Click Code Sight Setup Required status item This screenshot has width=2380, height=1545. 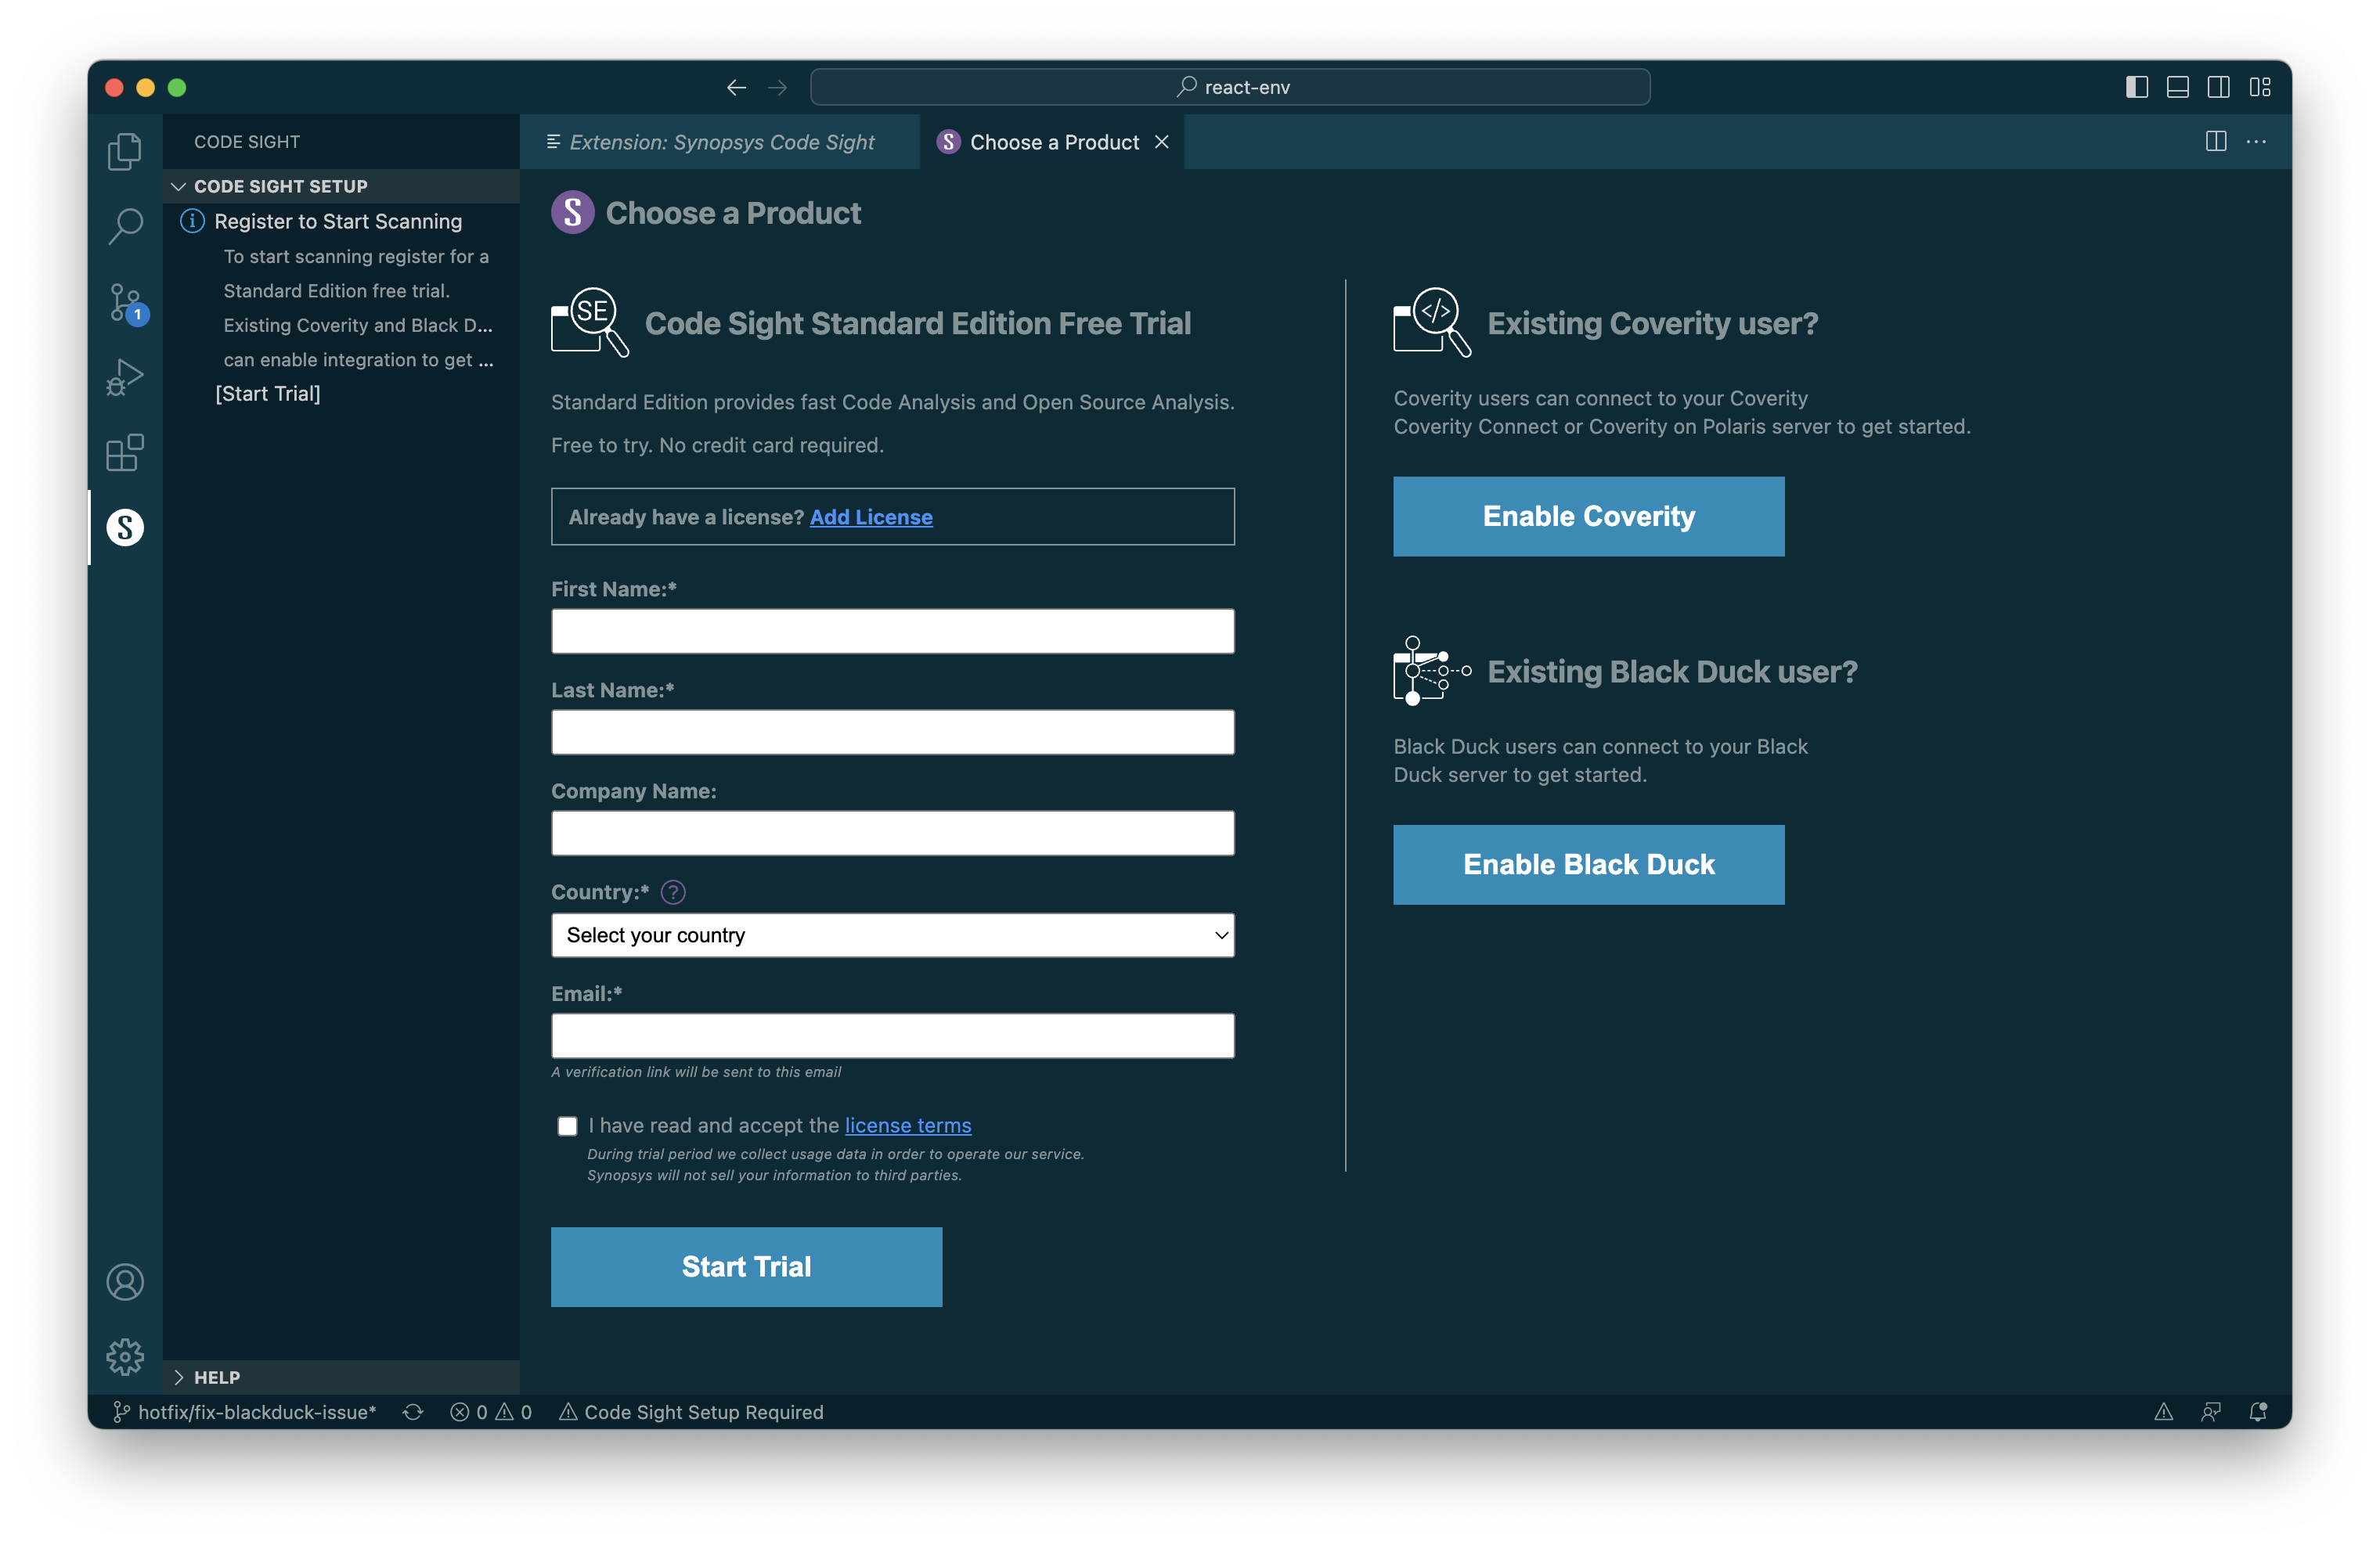tap(691, 1411)
